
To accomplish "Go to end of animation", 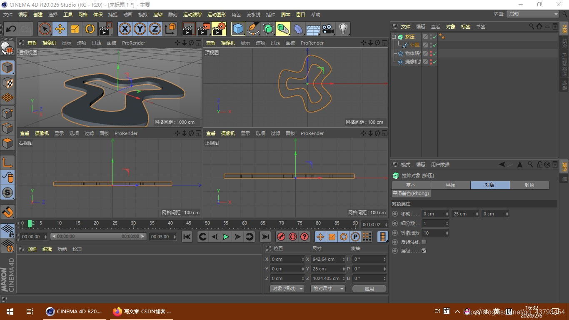I will [x=265, y=237].
